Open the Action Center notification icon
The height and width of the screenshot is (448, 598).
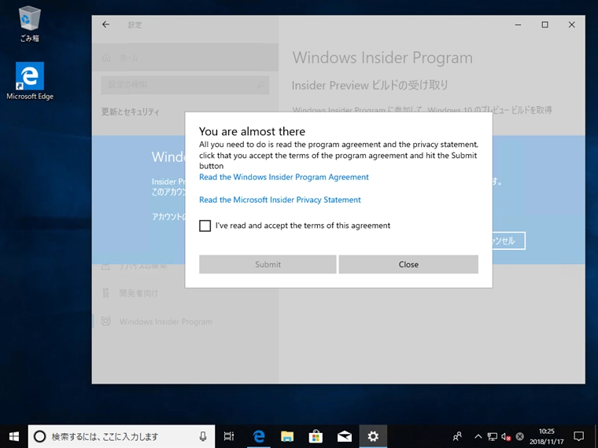coord(579,436)
